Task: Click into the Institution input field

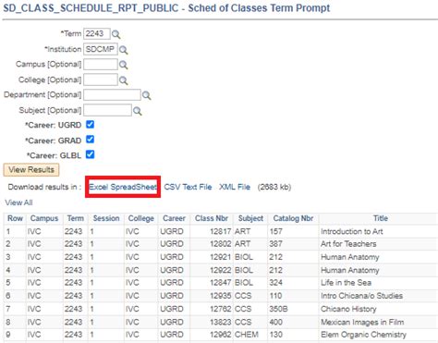Action: (101, 49)
